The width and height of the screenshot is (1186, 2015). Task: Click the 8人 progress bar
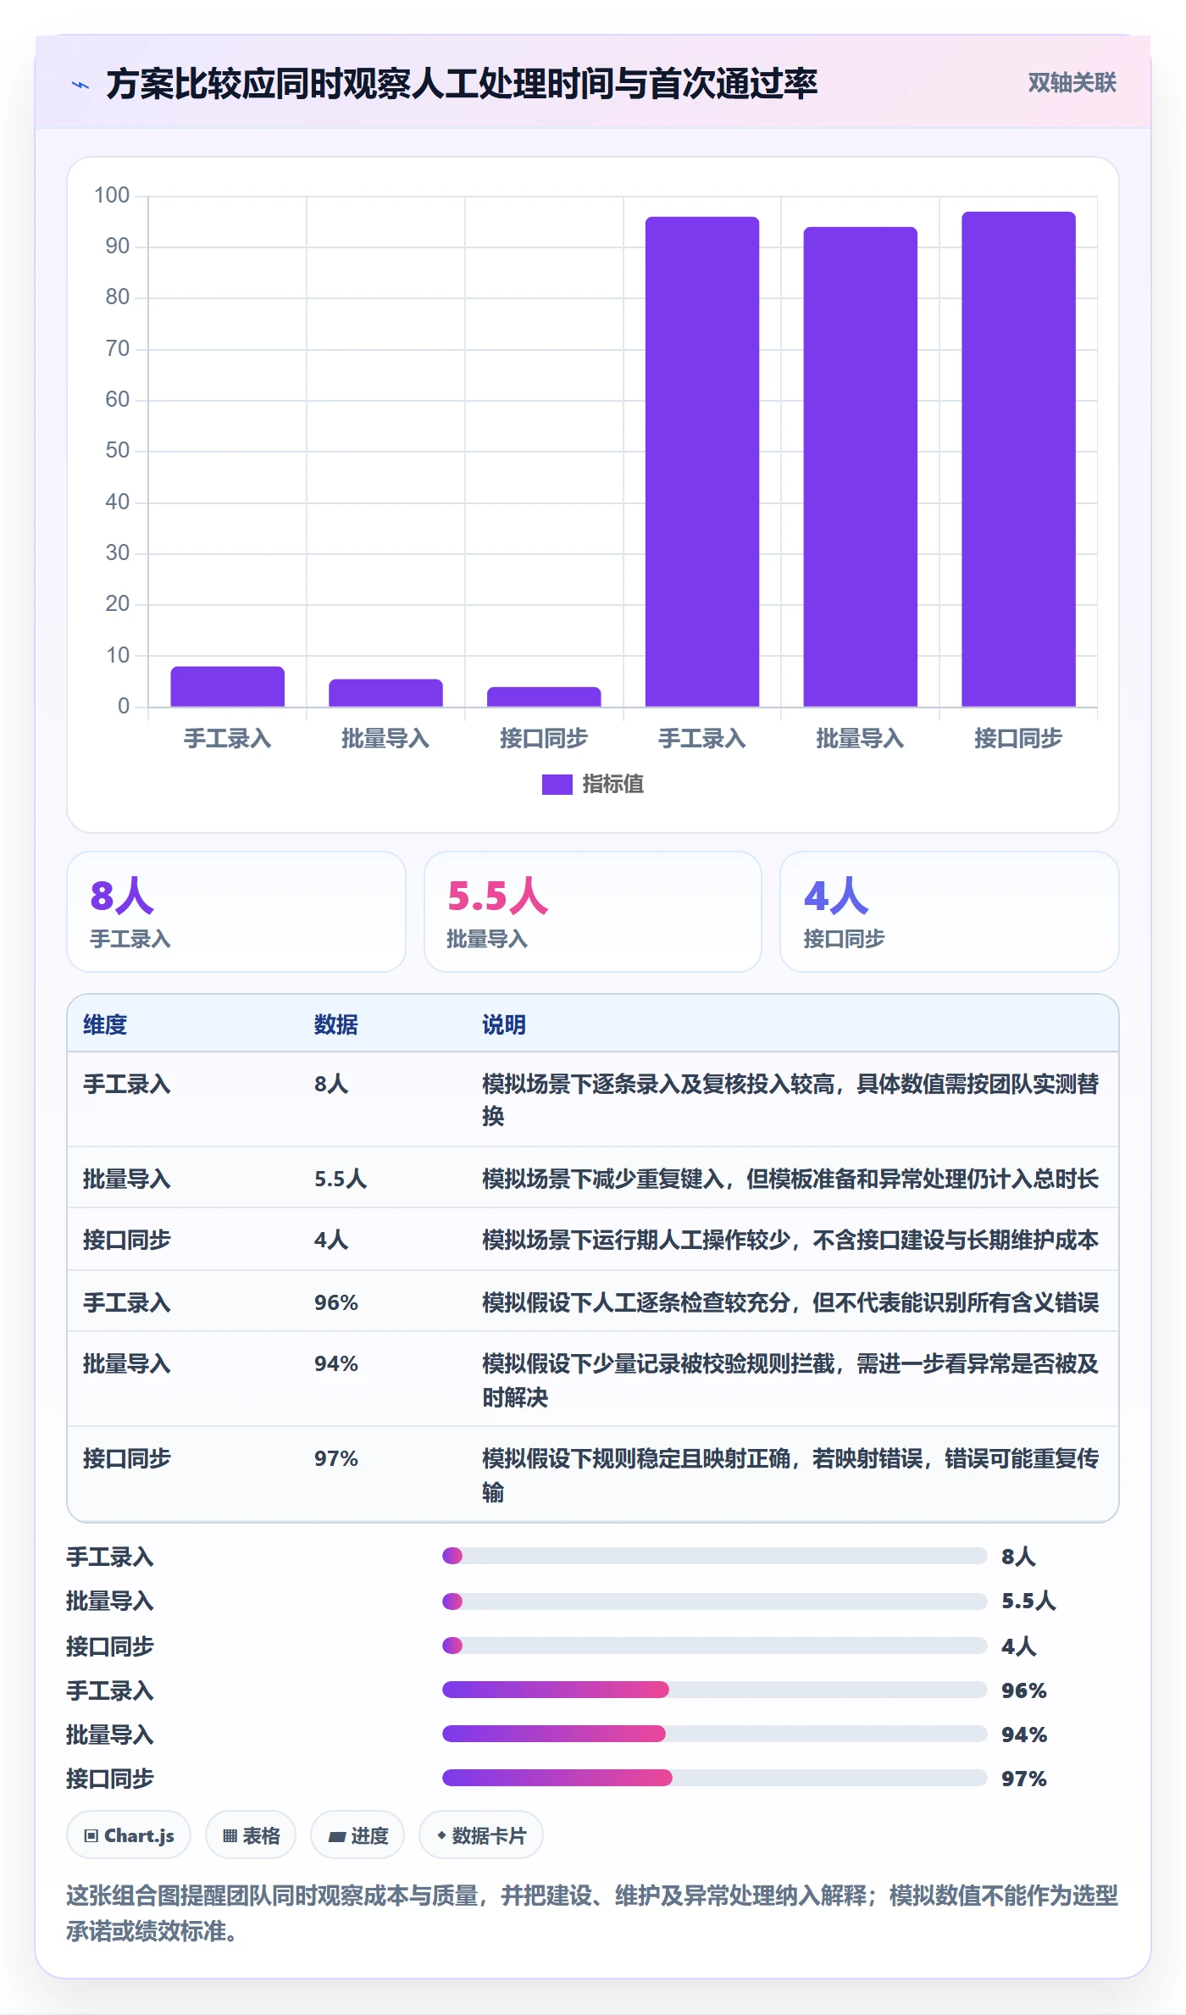tap(715, 1556)
